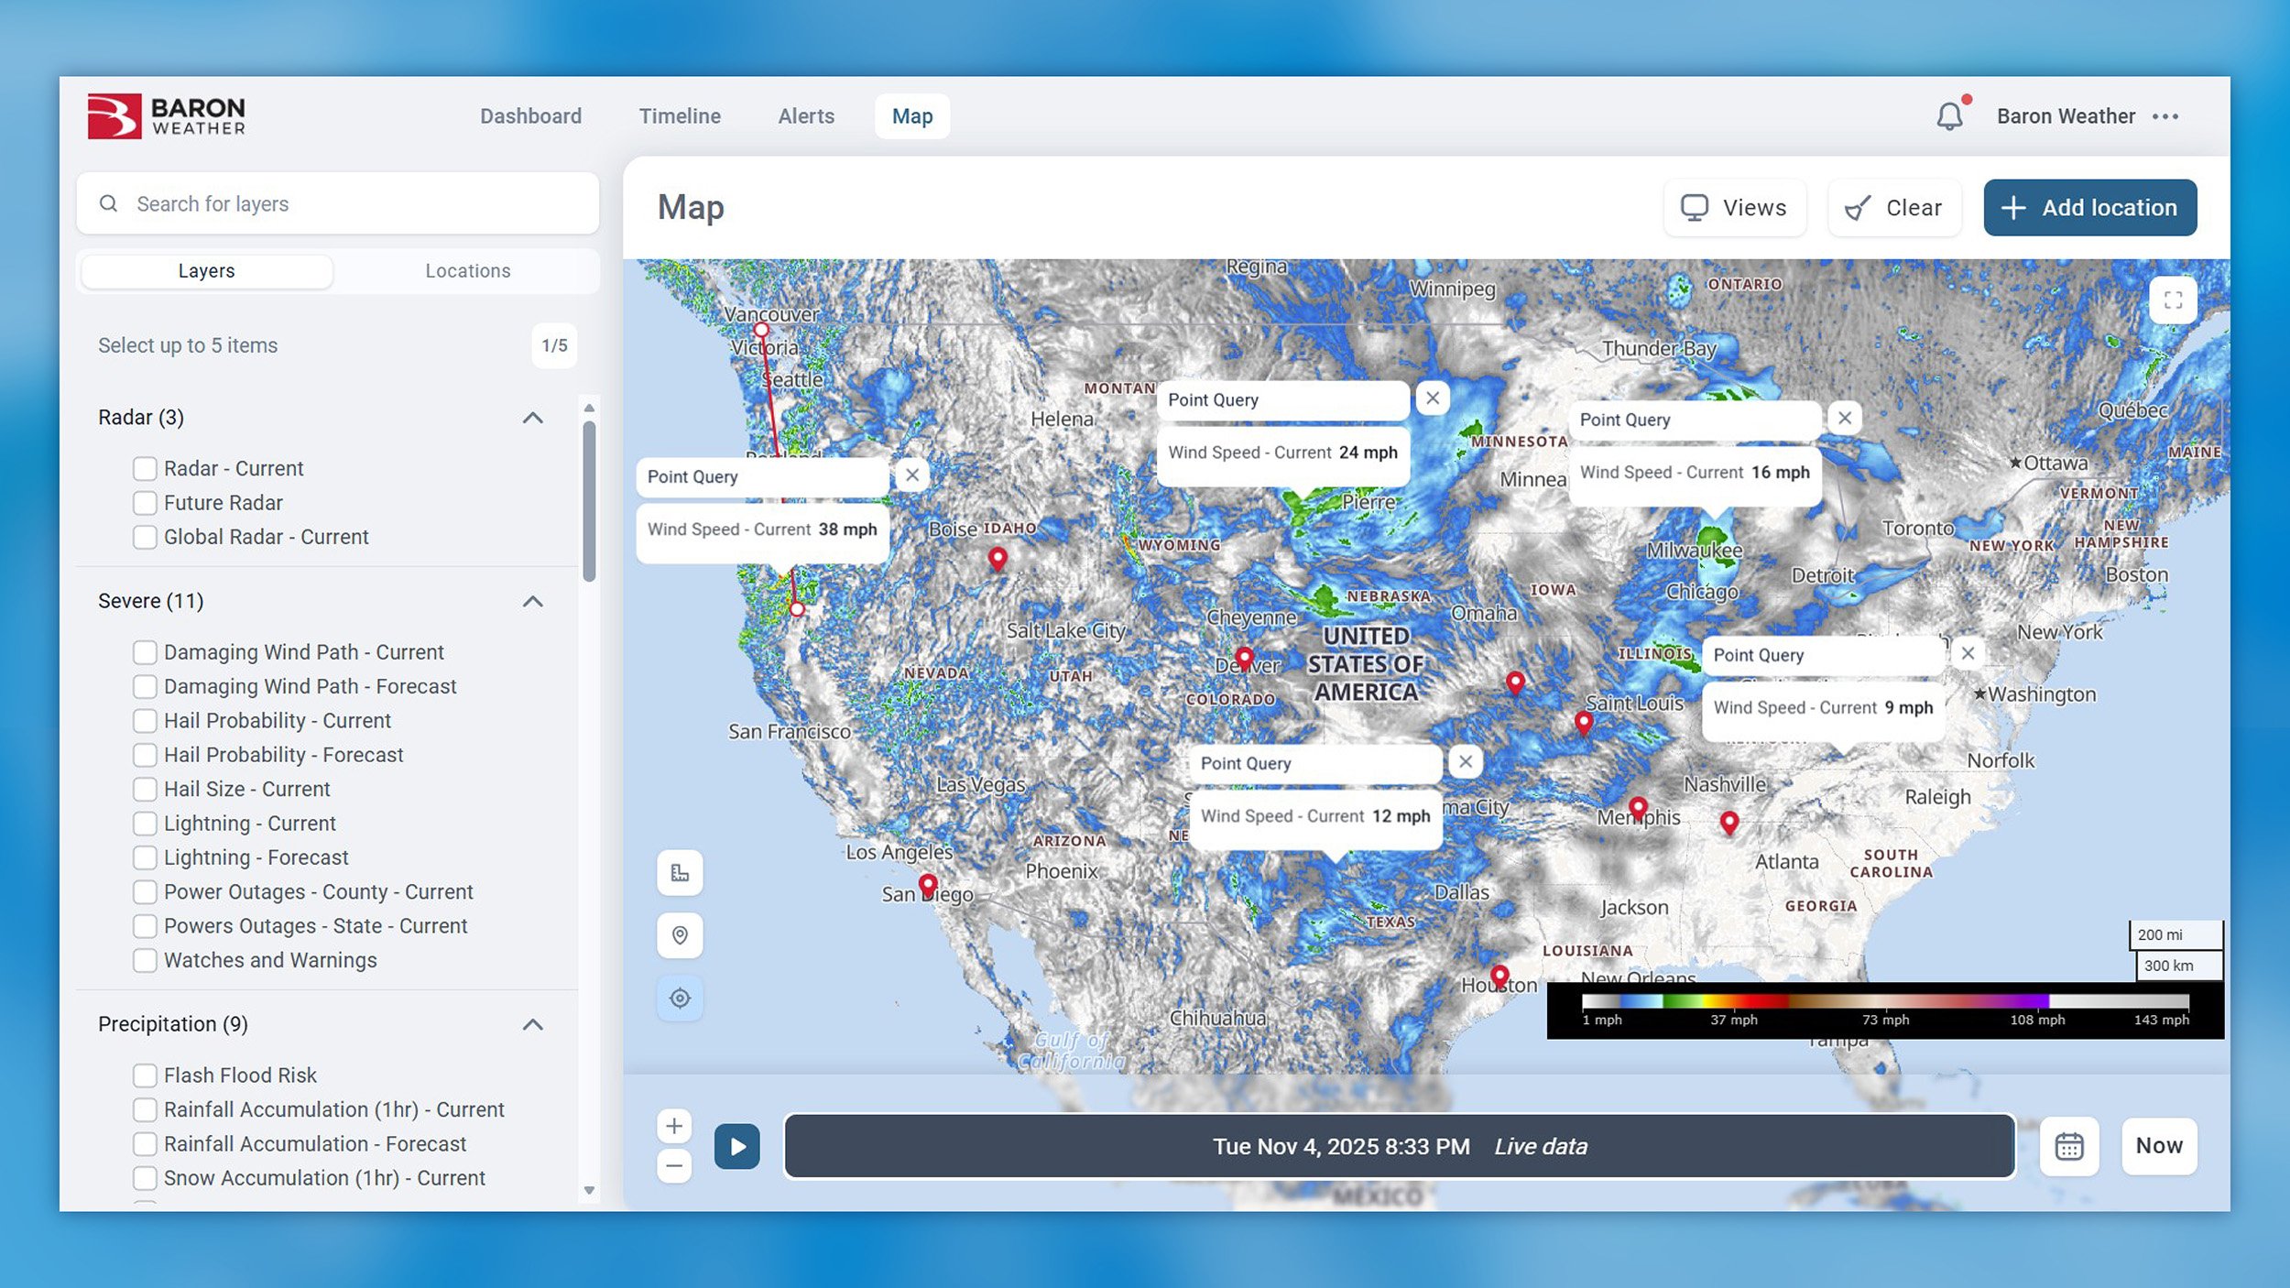Open the notifications bell icon
The height and width of the screenshot is (1288, 2290).
coord(1949,116)
